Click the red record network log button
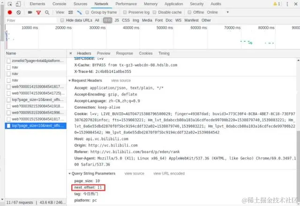The height and width of the screenshot is (206, 300). 10,13
